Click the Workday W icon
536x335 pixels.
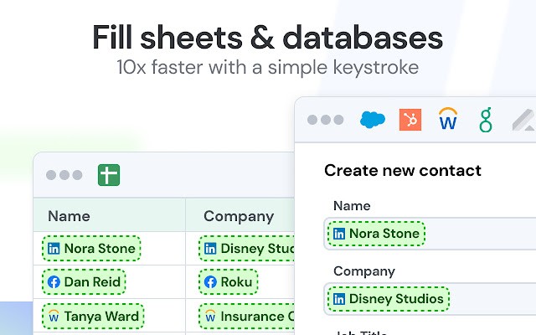pyautogui.click(x=448, y=119)
